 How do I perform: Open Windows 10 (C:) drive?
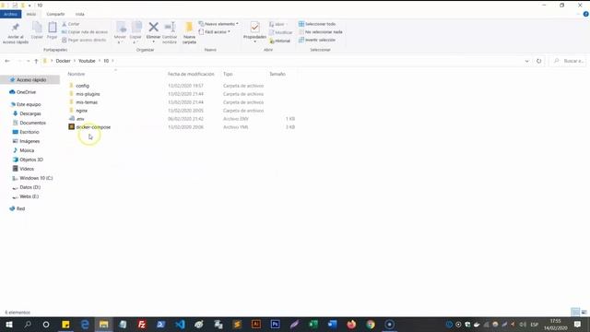(x=36, y=178)
